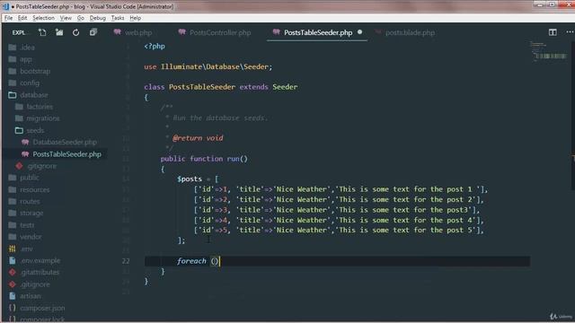Open the Edit menu

[x=22, y=18]
